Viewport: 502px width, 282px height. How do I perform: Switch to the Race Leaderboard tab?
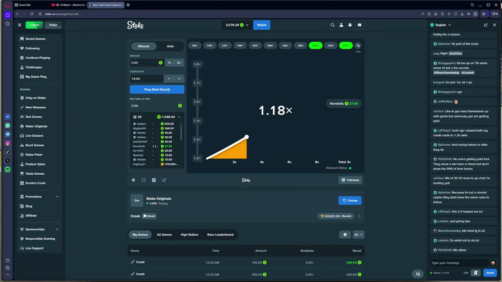coord(220,235)
